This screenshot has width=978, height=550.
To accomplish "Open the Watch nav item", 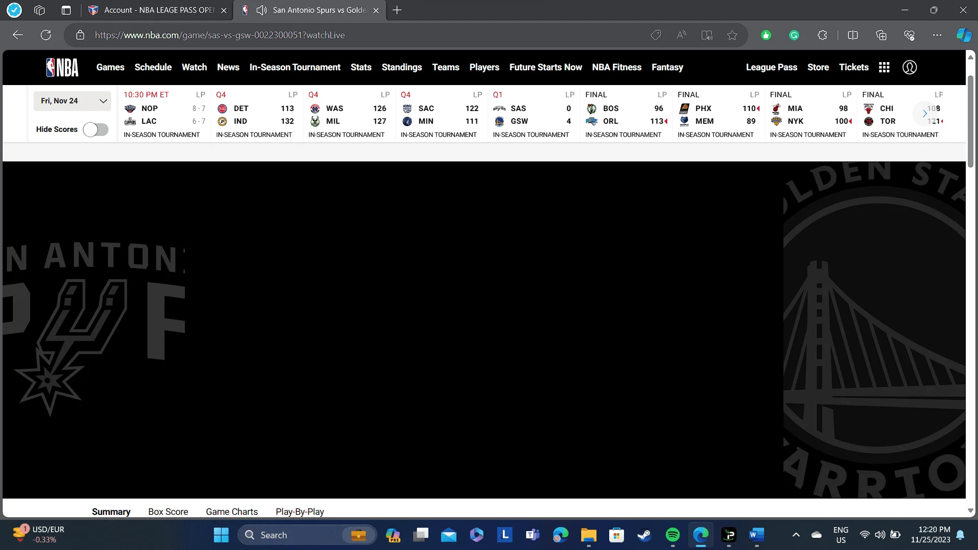I will pos(194,67).
